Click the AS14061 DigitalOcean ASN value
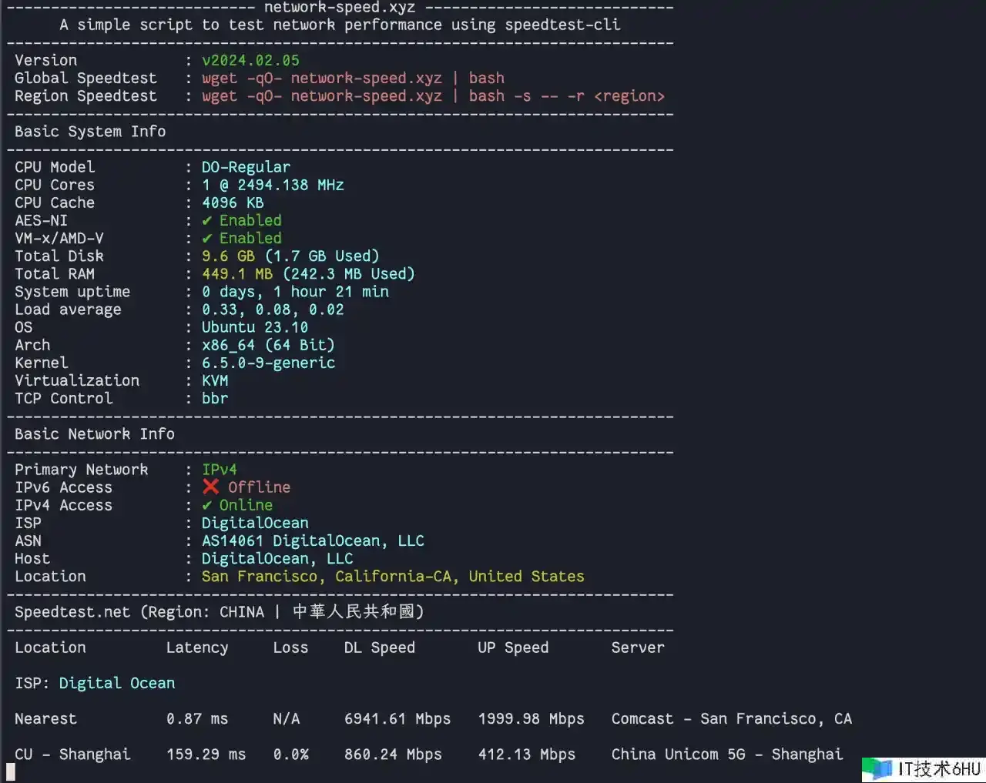Viewport: 986px width, 783px height. pyautogui.click(x=312, y=541)
